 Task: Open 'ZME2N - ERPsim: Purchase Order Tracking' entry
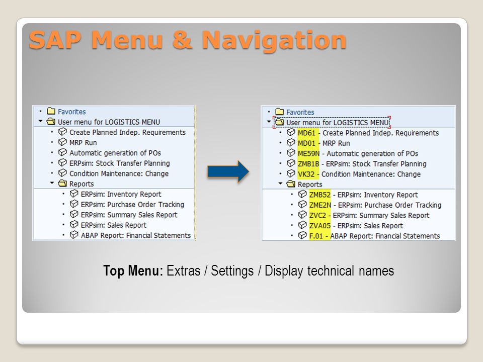click(375, 205)
